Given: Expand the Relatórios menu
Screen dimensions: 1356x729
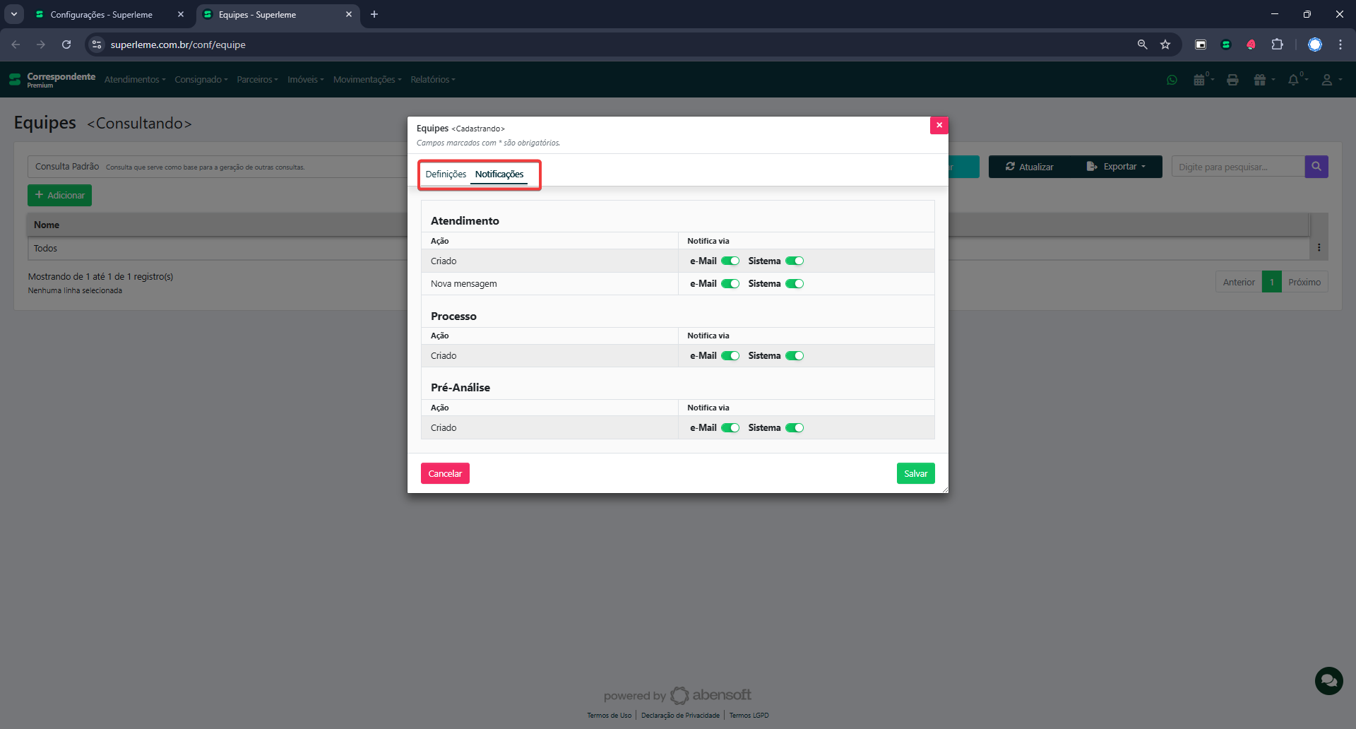Looking at the screenshot, I should (432, 80).
